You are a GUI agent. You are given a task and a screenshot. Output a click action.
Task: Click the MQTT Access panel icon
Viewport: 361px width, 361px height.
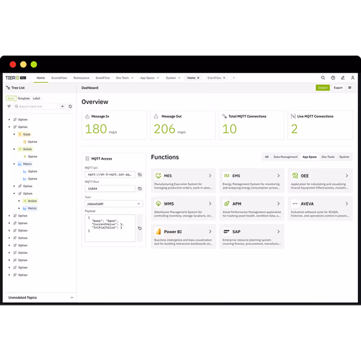pos(87,158)
